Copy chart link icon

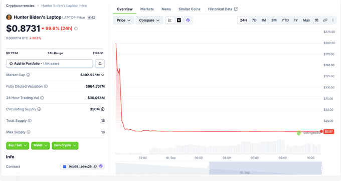tap(325, 20)
